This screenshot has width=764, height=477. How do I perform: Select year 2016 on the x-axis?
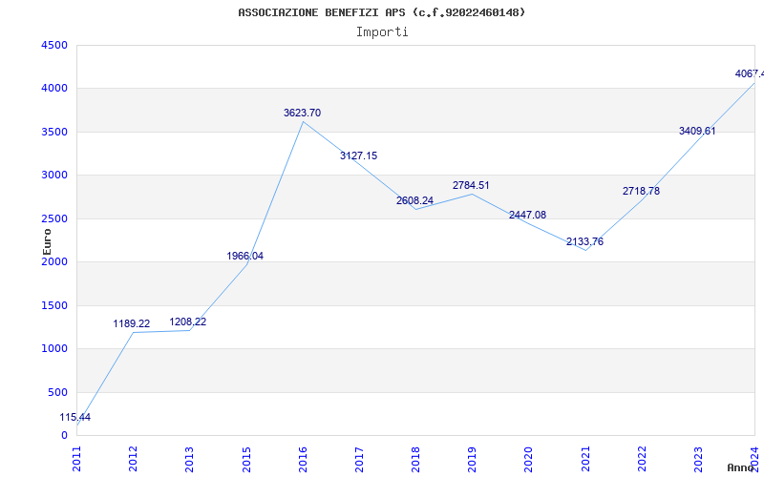coord(303,457)
